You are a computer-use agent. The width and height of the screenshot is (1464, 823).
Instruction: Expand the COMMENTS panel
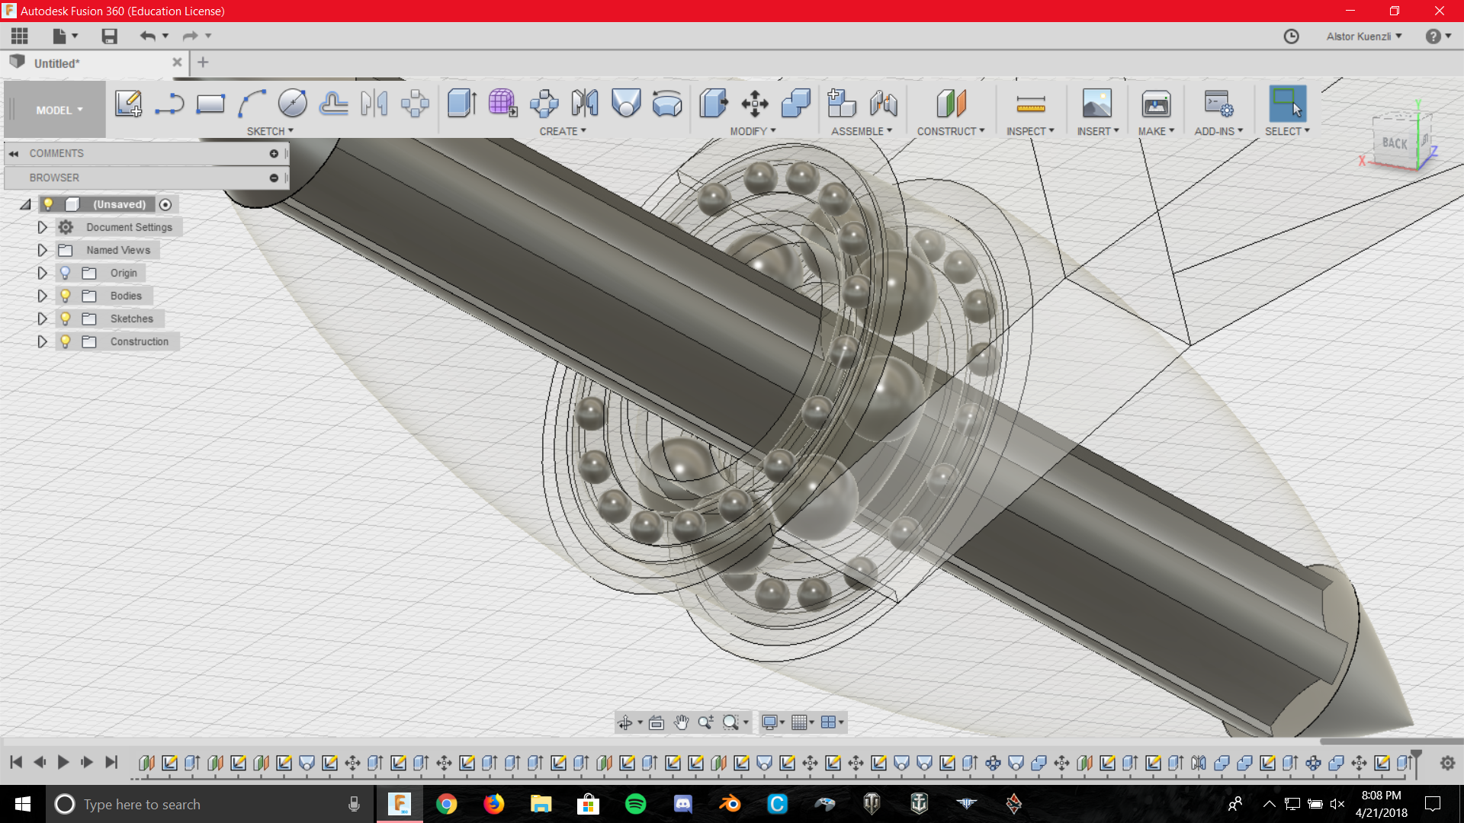pyautogui.click(x=274, y=153)
